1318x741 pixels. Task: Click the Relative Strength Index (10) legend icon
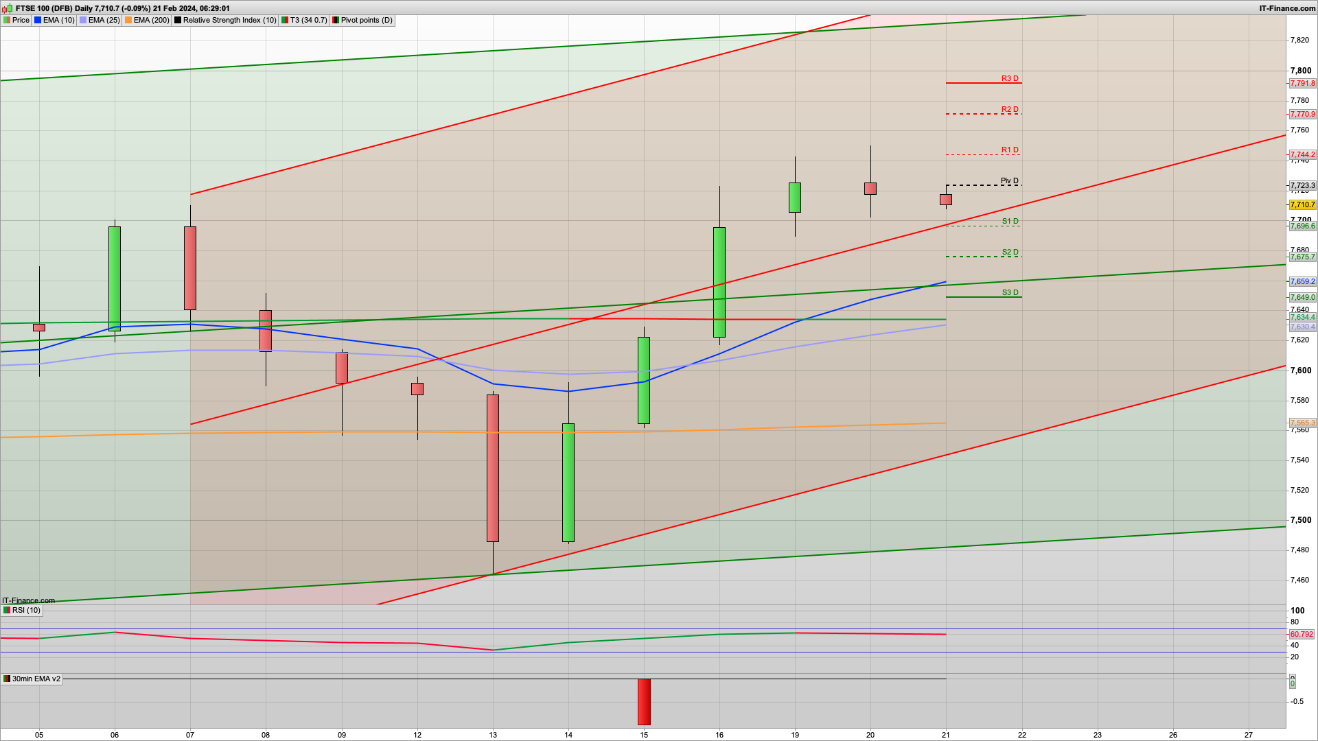coord(177,20)
